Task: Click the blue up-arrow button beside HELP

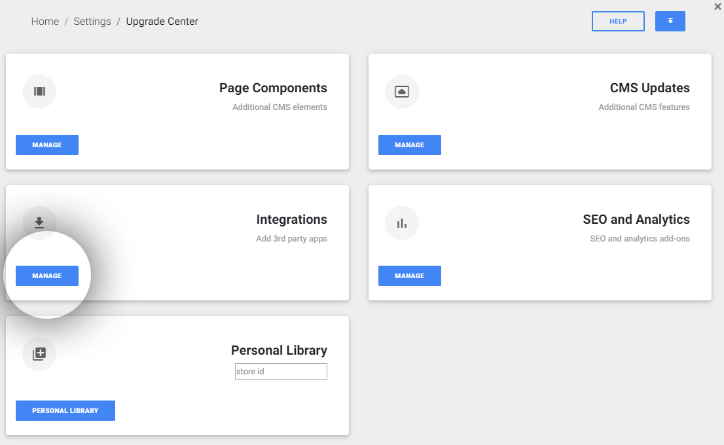Action: click(x=670, y=21)
